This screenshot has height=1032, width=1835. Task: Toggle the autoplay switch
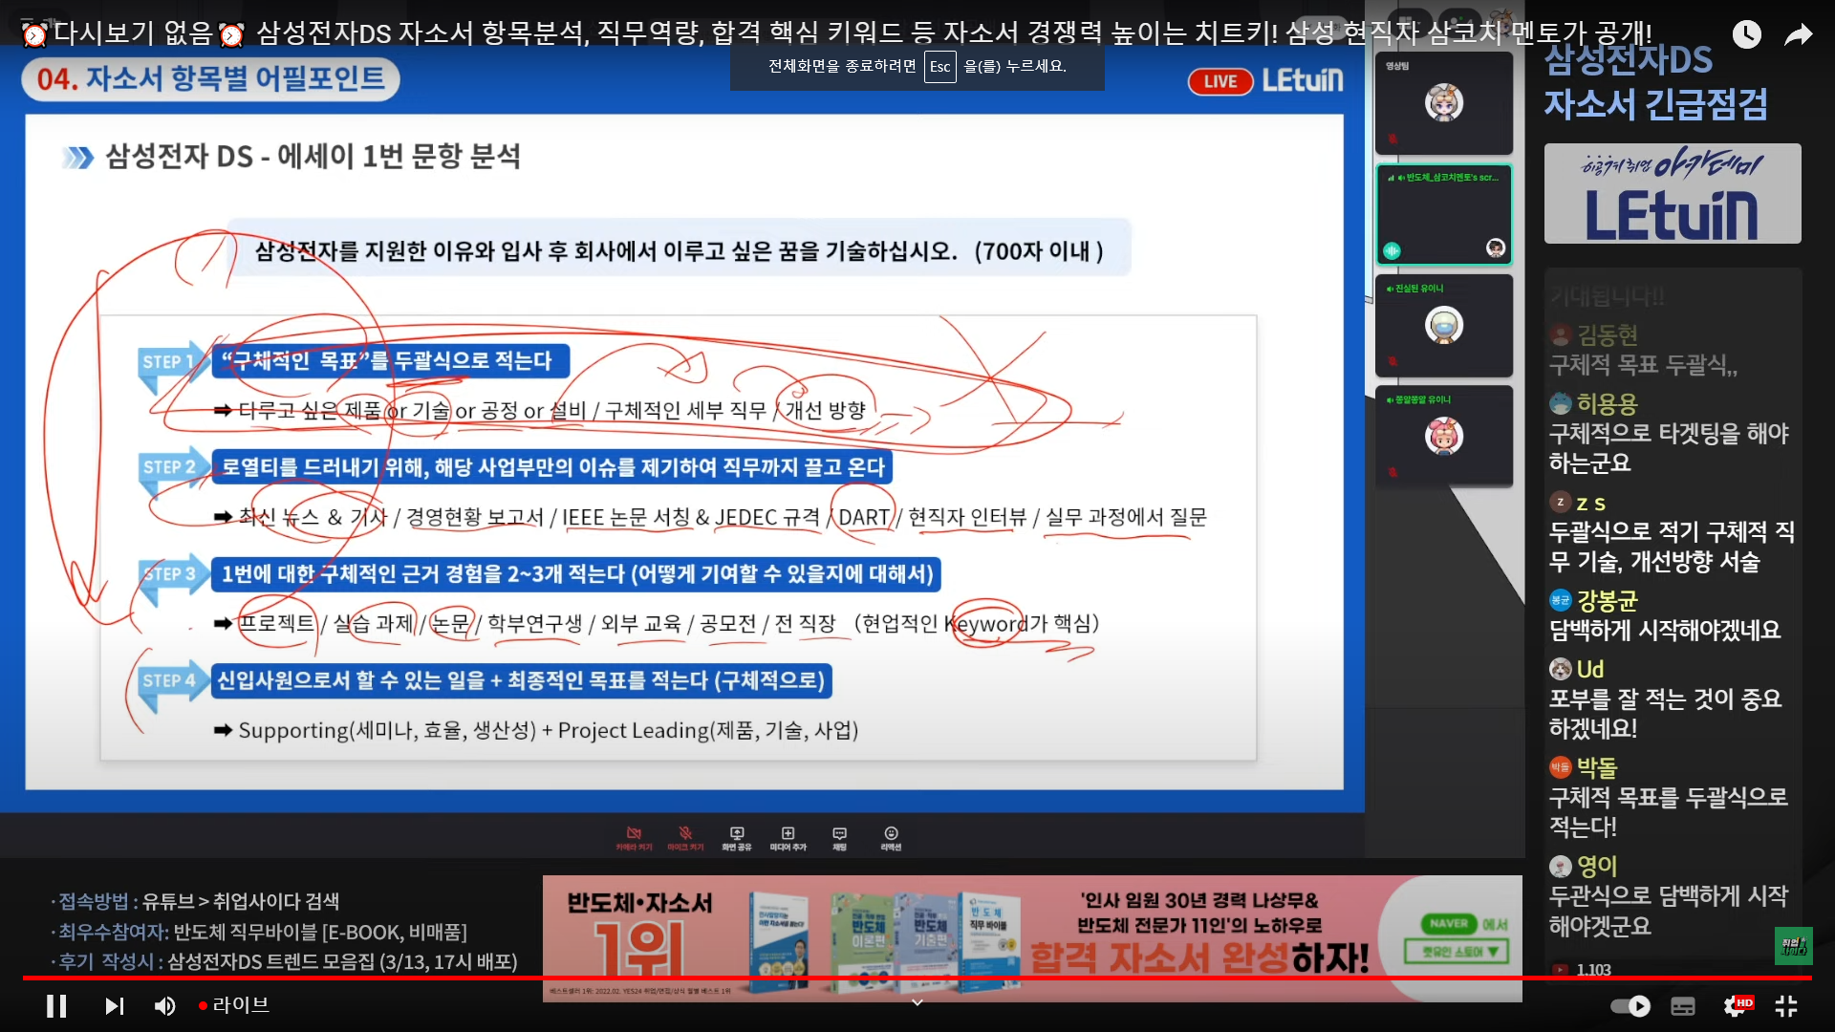click(1630, 1005)
